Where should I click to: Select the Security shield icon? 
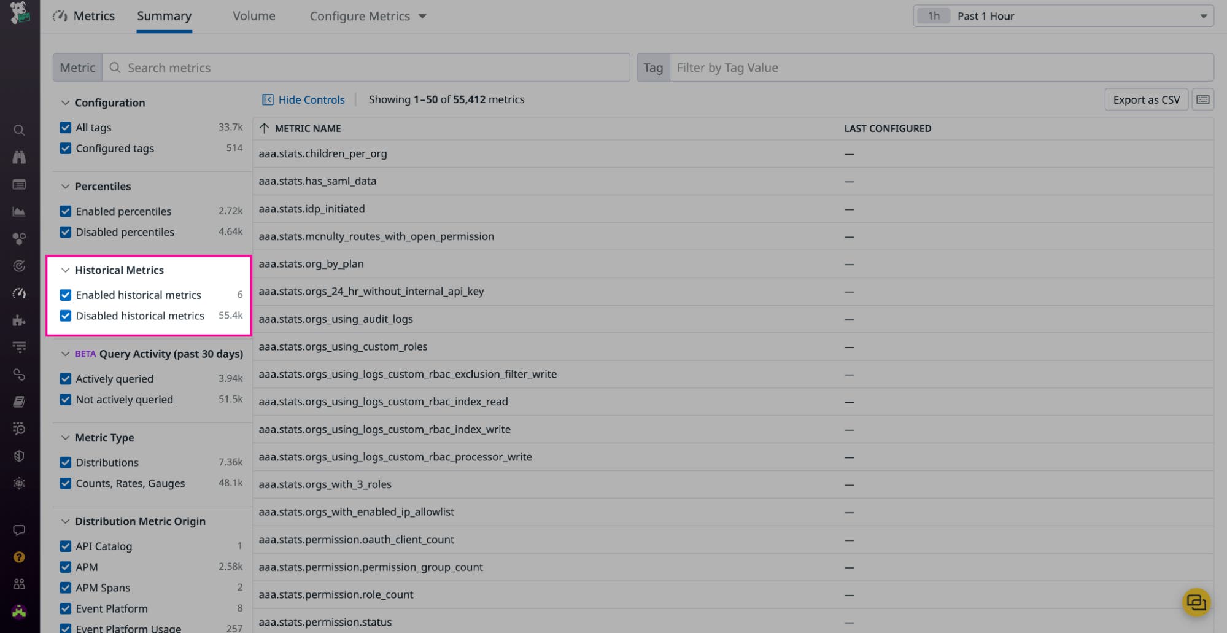[19, 456]
